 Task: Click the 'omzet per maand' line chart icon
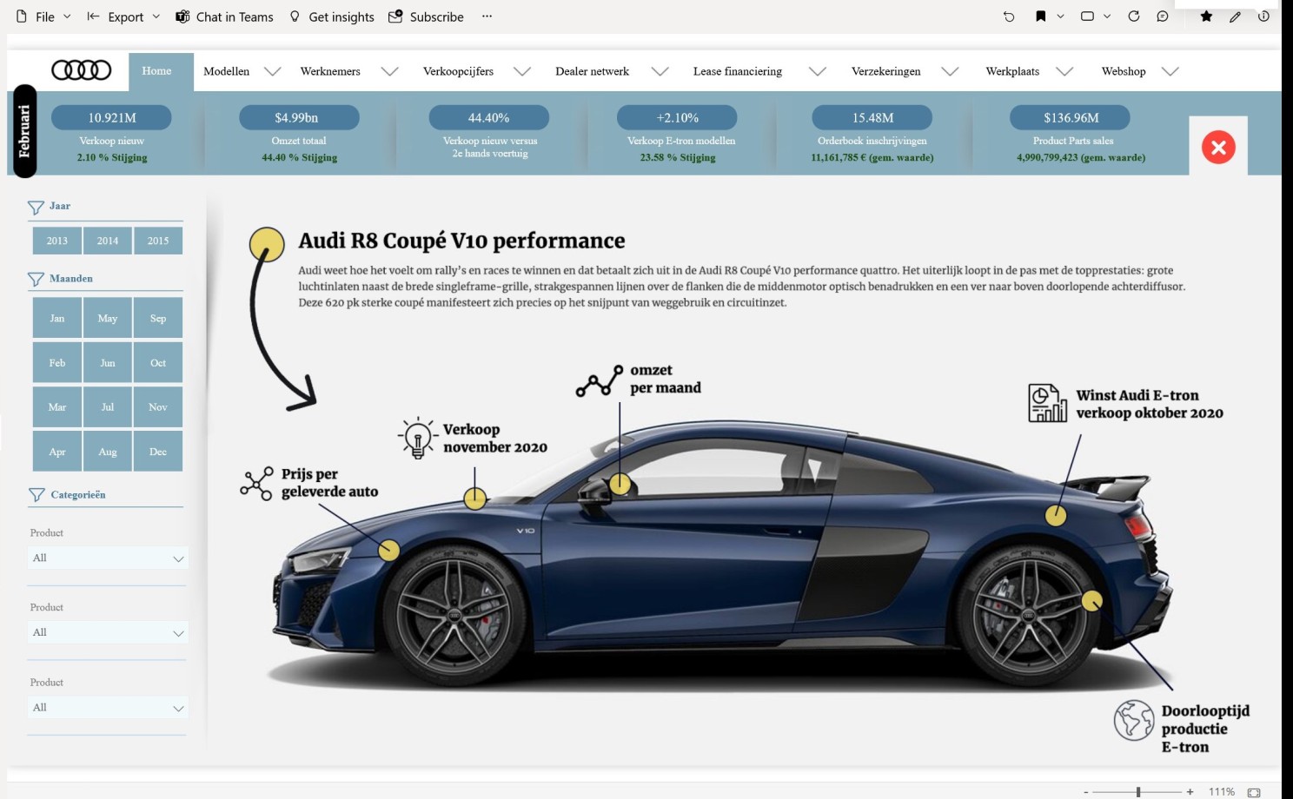click(x=600, y=380)
